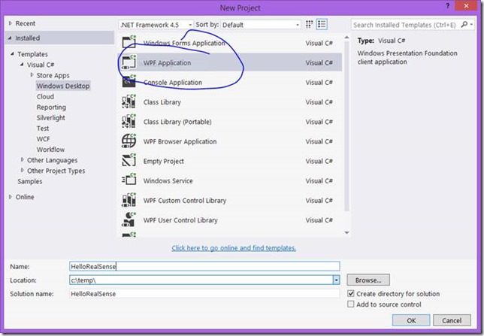
Task: Expand the Recent section
Action: pyautogui.click(x=11, y=23)
